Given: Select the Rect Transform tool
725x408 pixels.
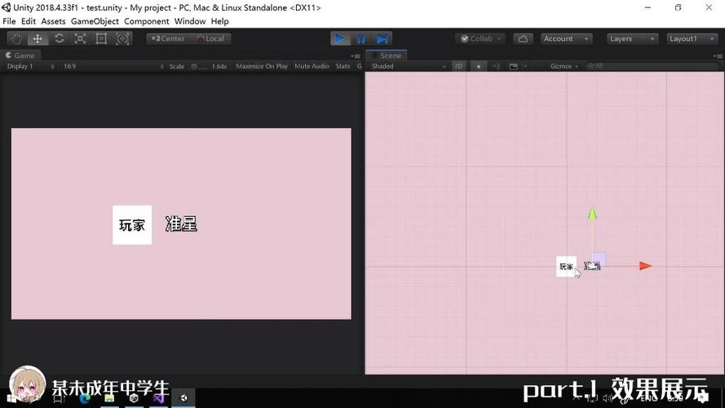Looking at the screenshot, I should pos(101,38).
